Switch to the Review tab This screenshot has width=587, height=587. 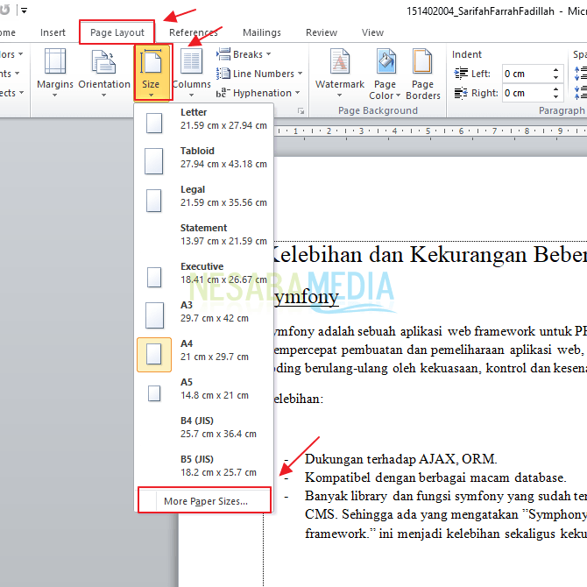click(322, 32)
